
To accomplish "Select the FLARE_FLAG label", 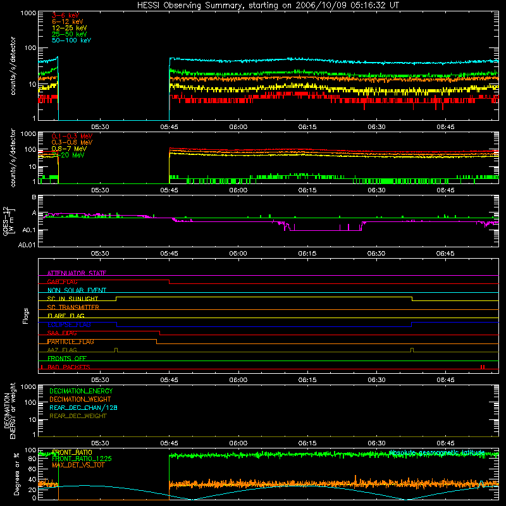I will pos(66,316).
